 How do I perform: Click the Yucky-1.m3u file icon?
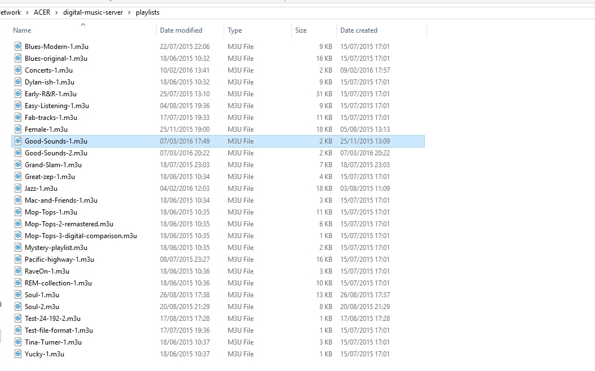coord(17,354)
